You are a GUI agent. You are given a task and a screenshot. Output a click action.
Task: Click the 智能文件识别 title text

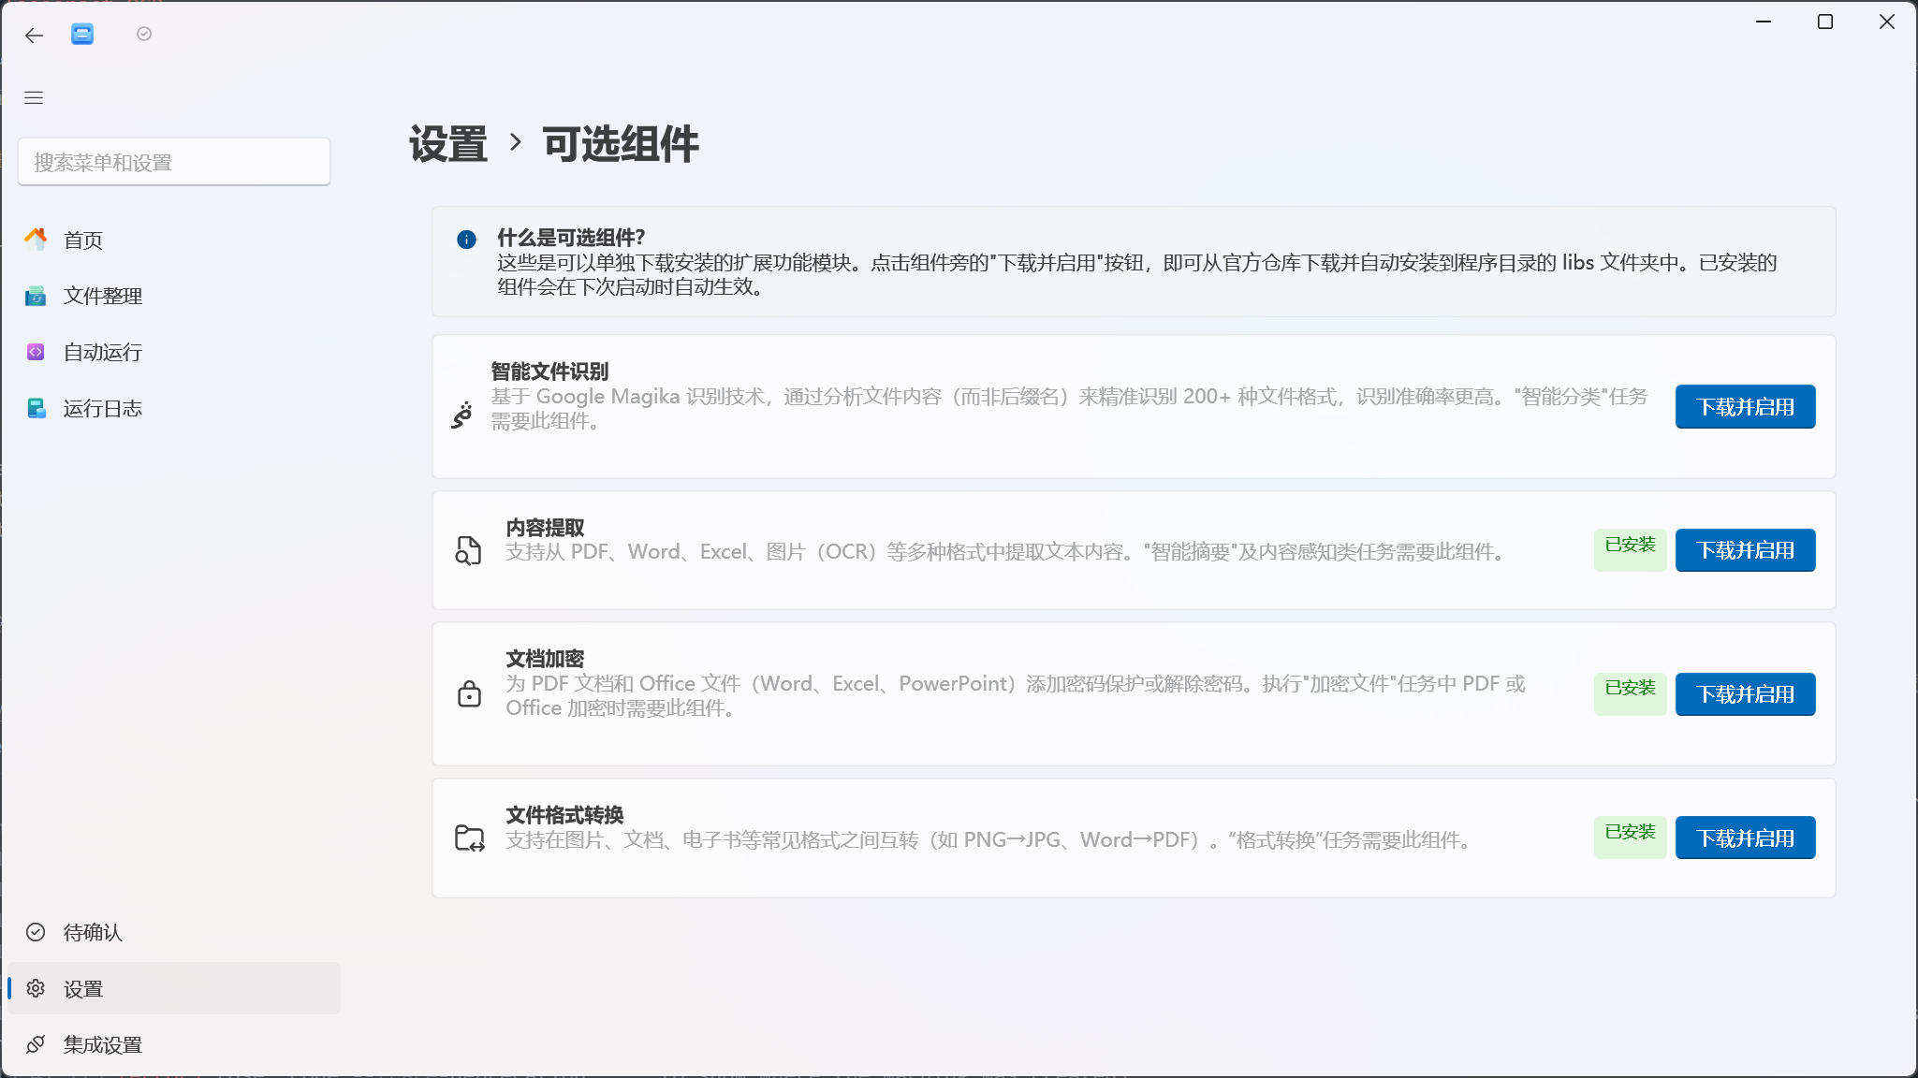tap(549, 371)
